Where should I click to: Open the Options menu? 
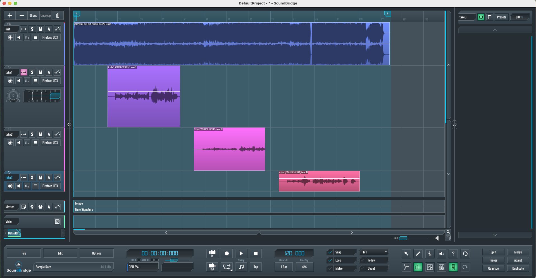(x=97, y=253)
